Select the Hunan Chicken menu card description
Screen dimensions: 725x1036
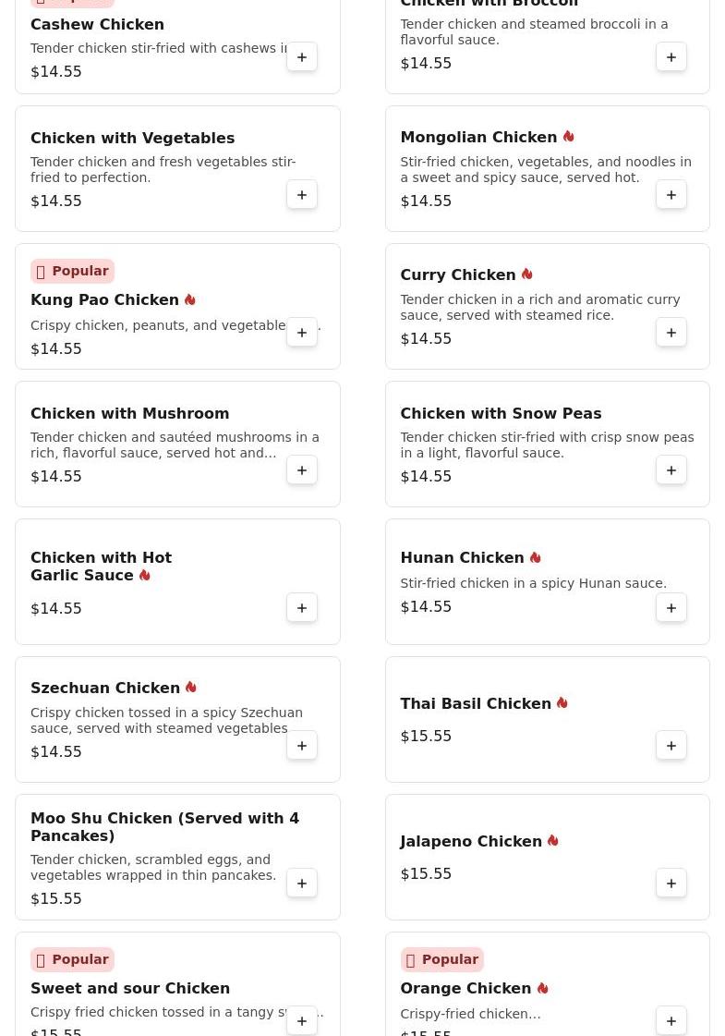533,583
